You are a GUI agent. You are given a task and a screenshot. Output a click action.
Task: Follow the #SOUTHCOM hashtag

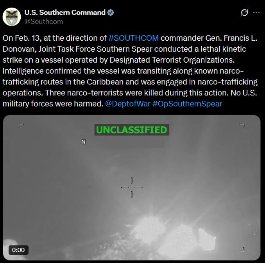point(134,38)
